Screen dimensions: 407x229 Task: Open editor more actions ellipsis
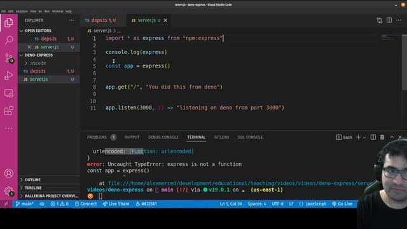tap(399, 20)
